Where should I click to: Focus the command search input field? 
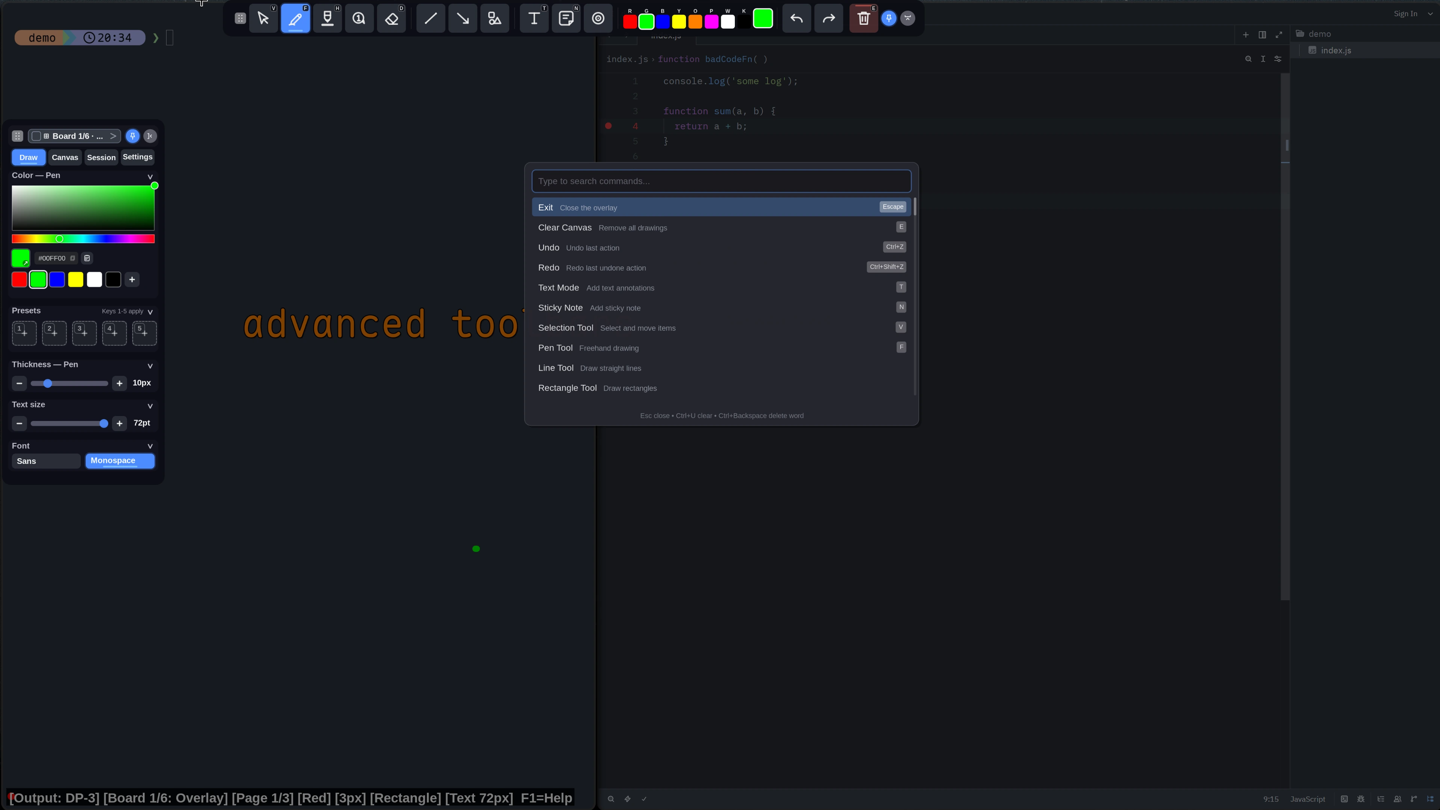(721, 181)
